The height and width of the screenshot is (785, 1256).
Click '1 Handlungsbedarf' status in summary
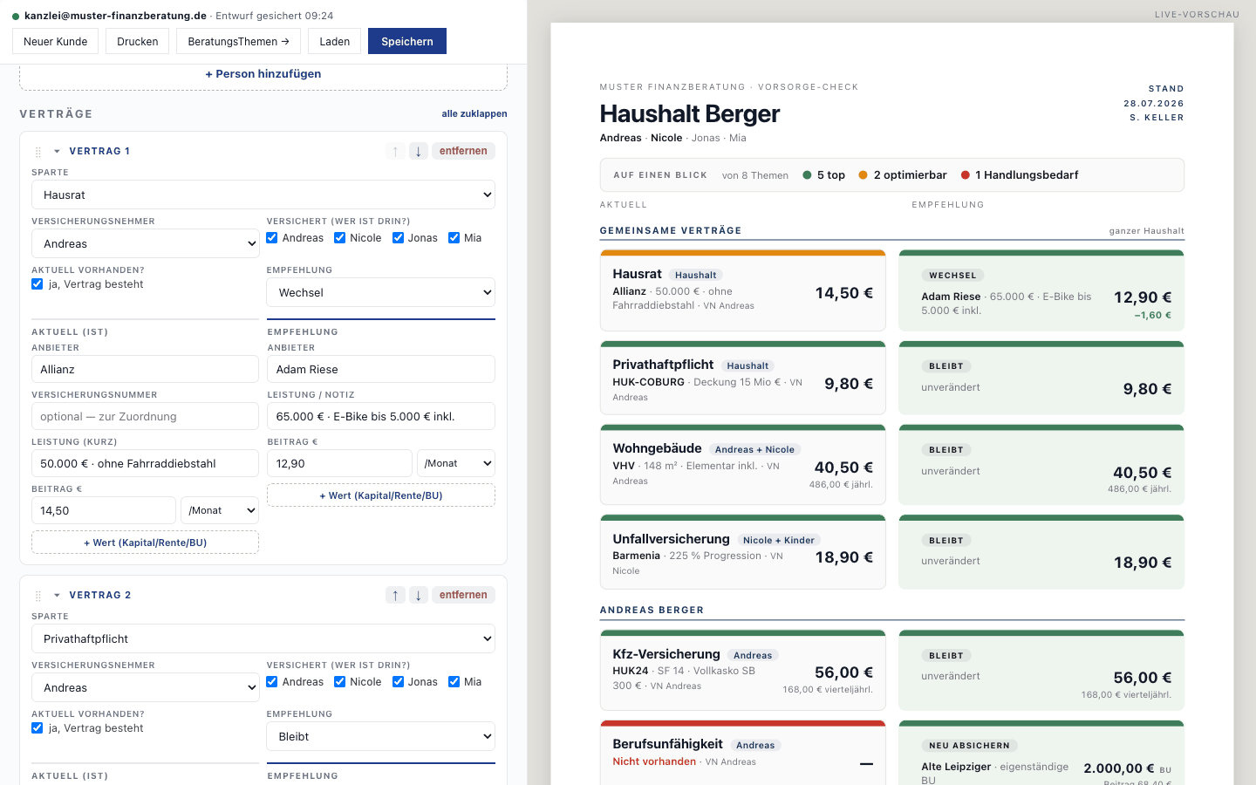pyautogui.click(x=1020, y=175)
